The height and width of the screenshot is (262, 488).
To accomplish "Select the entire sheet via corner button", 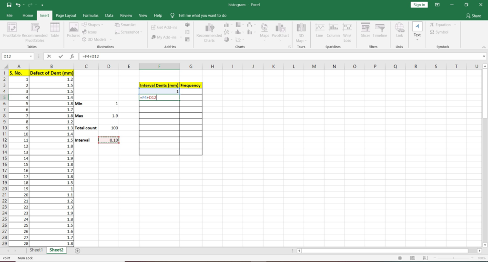I will point(5,67).
